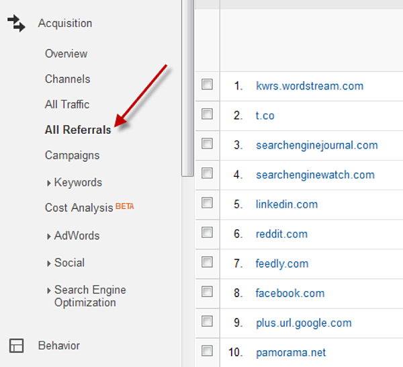Check the box beside facebook.com
403x367 pixels.
pyautogui.click(x=207, y=292)
